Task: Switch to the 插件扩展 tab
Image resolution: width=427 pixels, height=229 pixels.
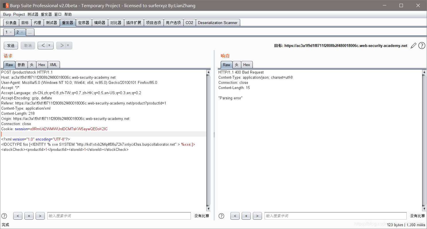Action: pyautogui.click(x=134, y=23)
